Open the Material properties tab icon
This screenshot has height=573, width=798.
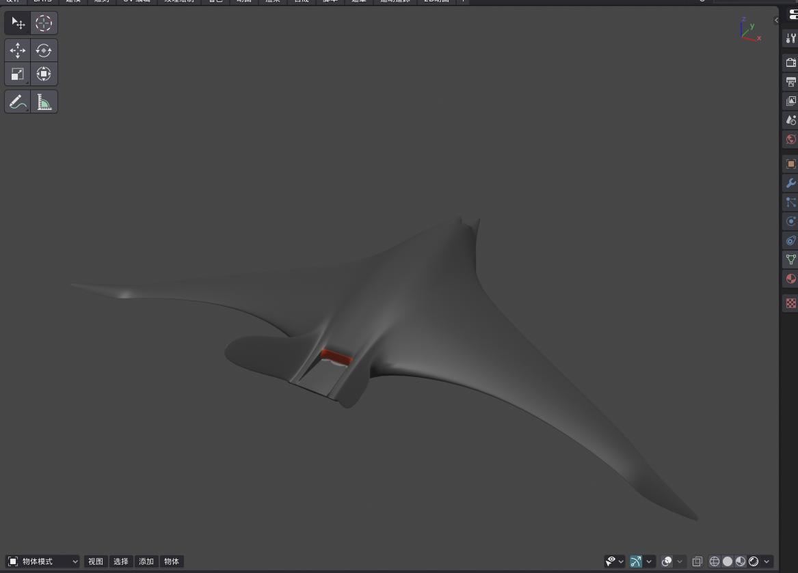(790, 279)
